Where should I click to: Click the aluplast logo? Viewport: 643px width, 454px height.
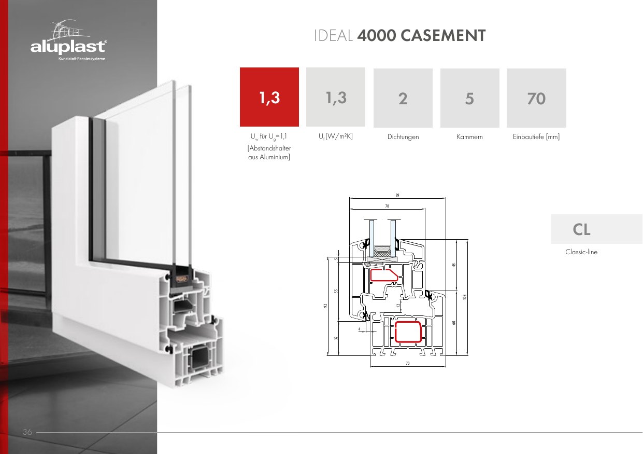pos(68,40)
